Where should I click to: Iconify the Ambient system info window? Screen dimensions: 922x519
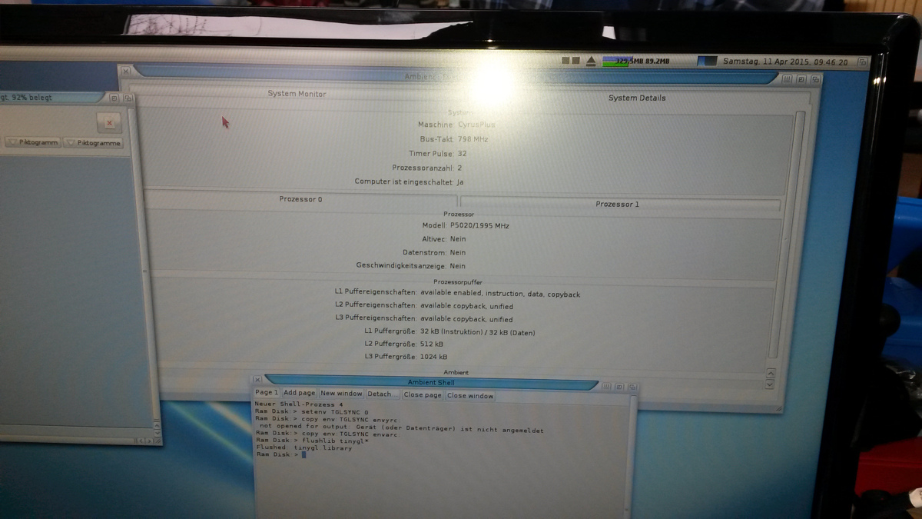coord(788,79)
